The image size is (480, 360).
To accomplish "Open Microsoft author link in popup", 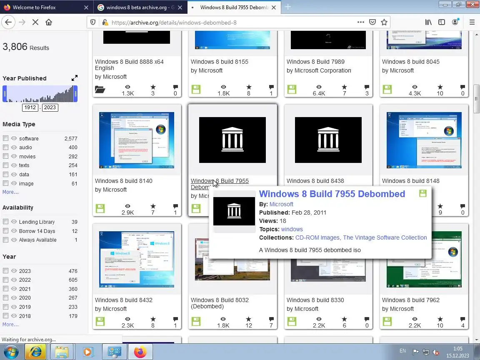I will coord(281,204).
